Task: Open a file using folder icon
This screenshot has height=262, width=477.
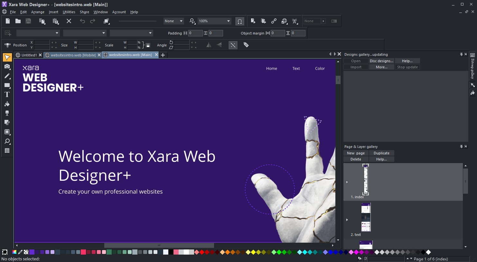Action: 18,21
